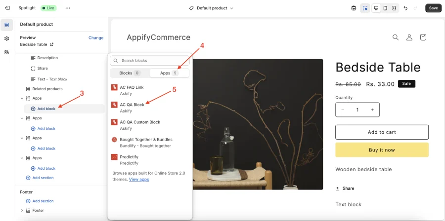
Task: Focus the Search blocks input field
Action: click(150, 61)
